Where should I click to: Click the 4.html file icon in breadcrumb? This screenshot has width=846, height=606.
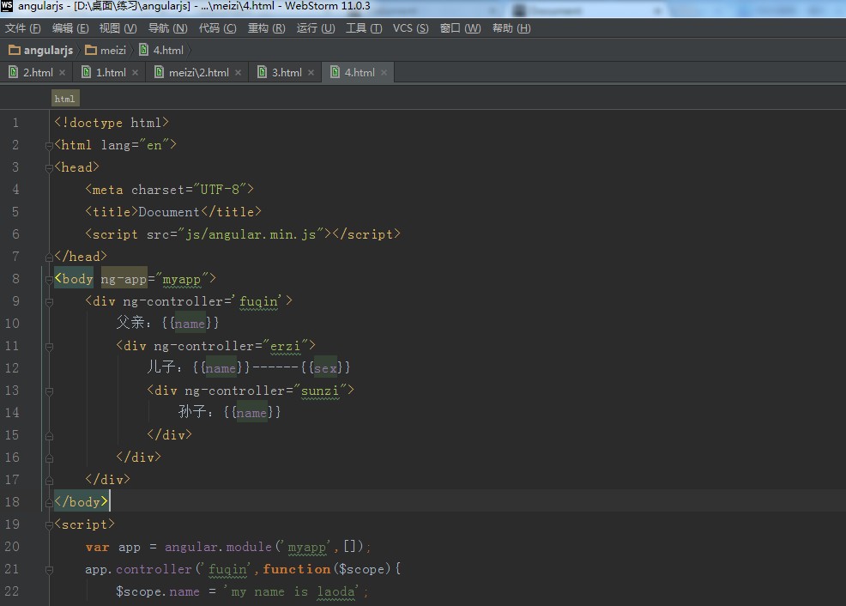(144, 50)
